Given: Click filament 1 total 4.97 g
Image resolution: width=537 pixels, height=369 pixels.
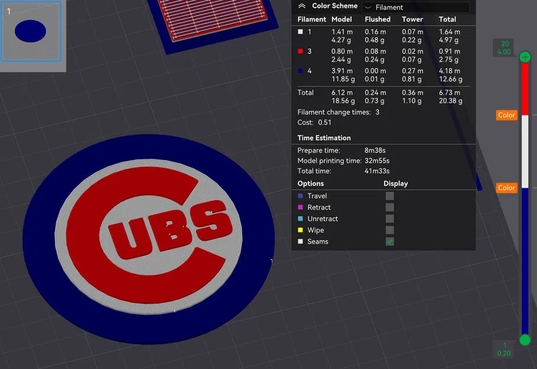Looking at the screenshot, I should pyautogui.click(x=448, y=40).
